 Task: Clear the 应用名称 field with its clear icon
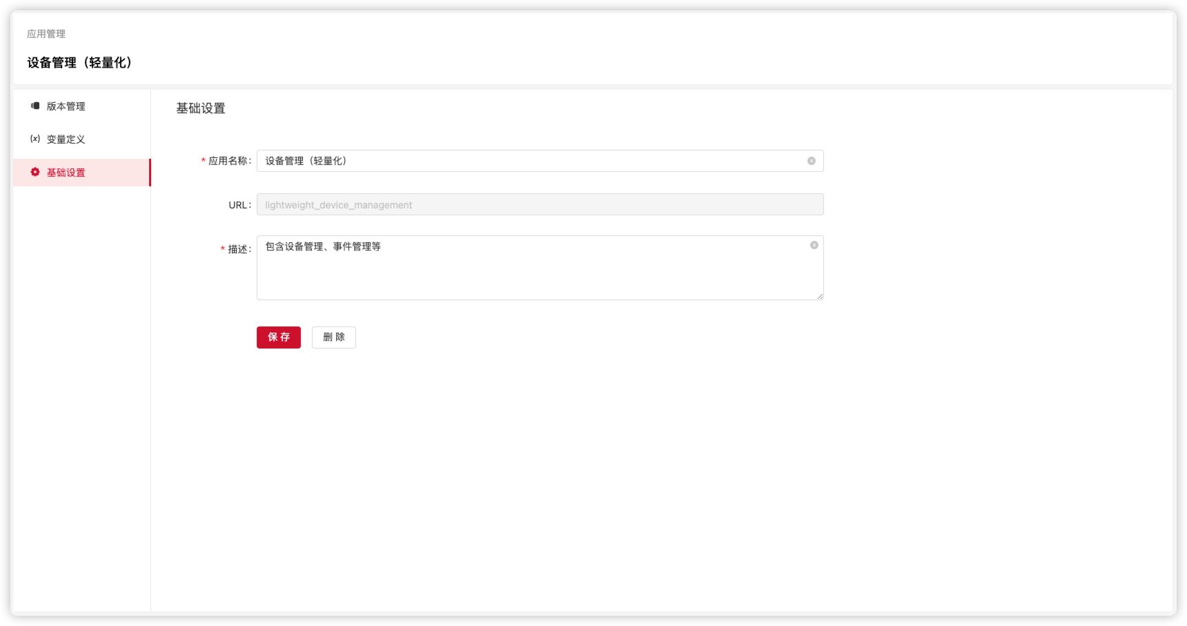point(811,161)
